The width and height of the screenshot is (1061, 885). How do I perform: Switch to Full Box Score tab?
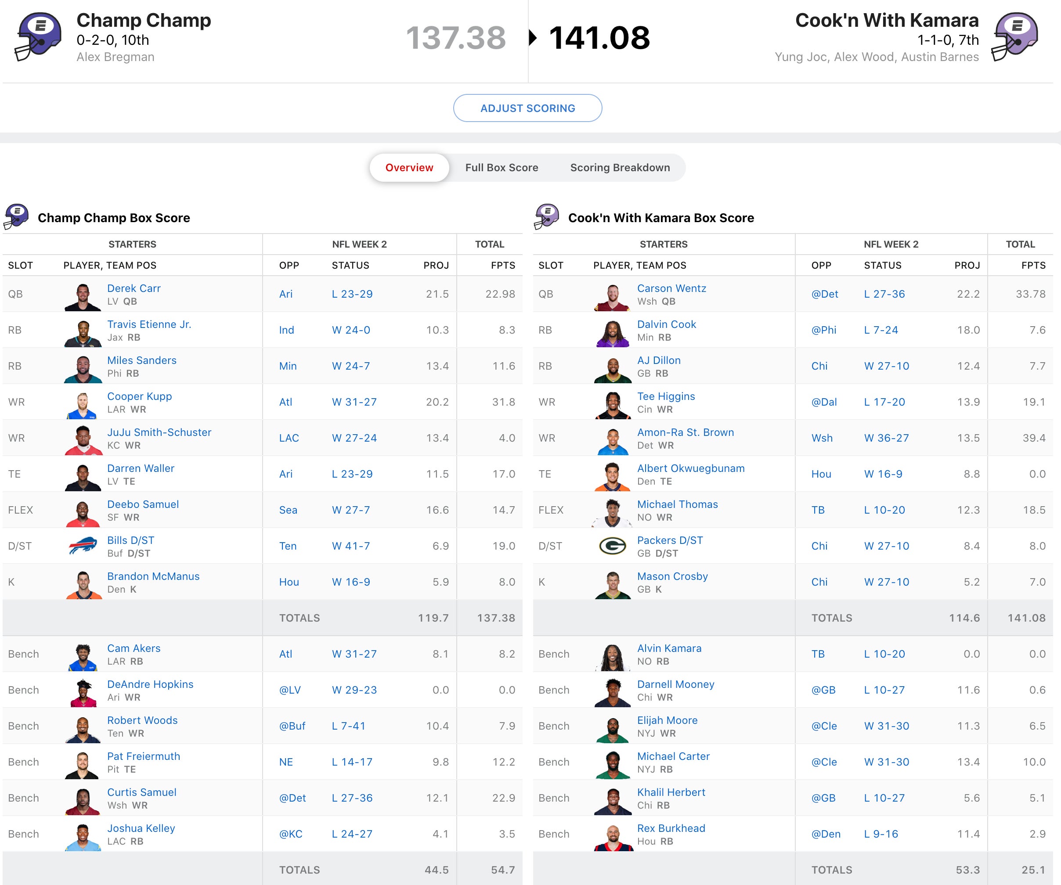pyautogui.click(x=501, y=168)
